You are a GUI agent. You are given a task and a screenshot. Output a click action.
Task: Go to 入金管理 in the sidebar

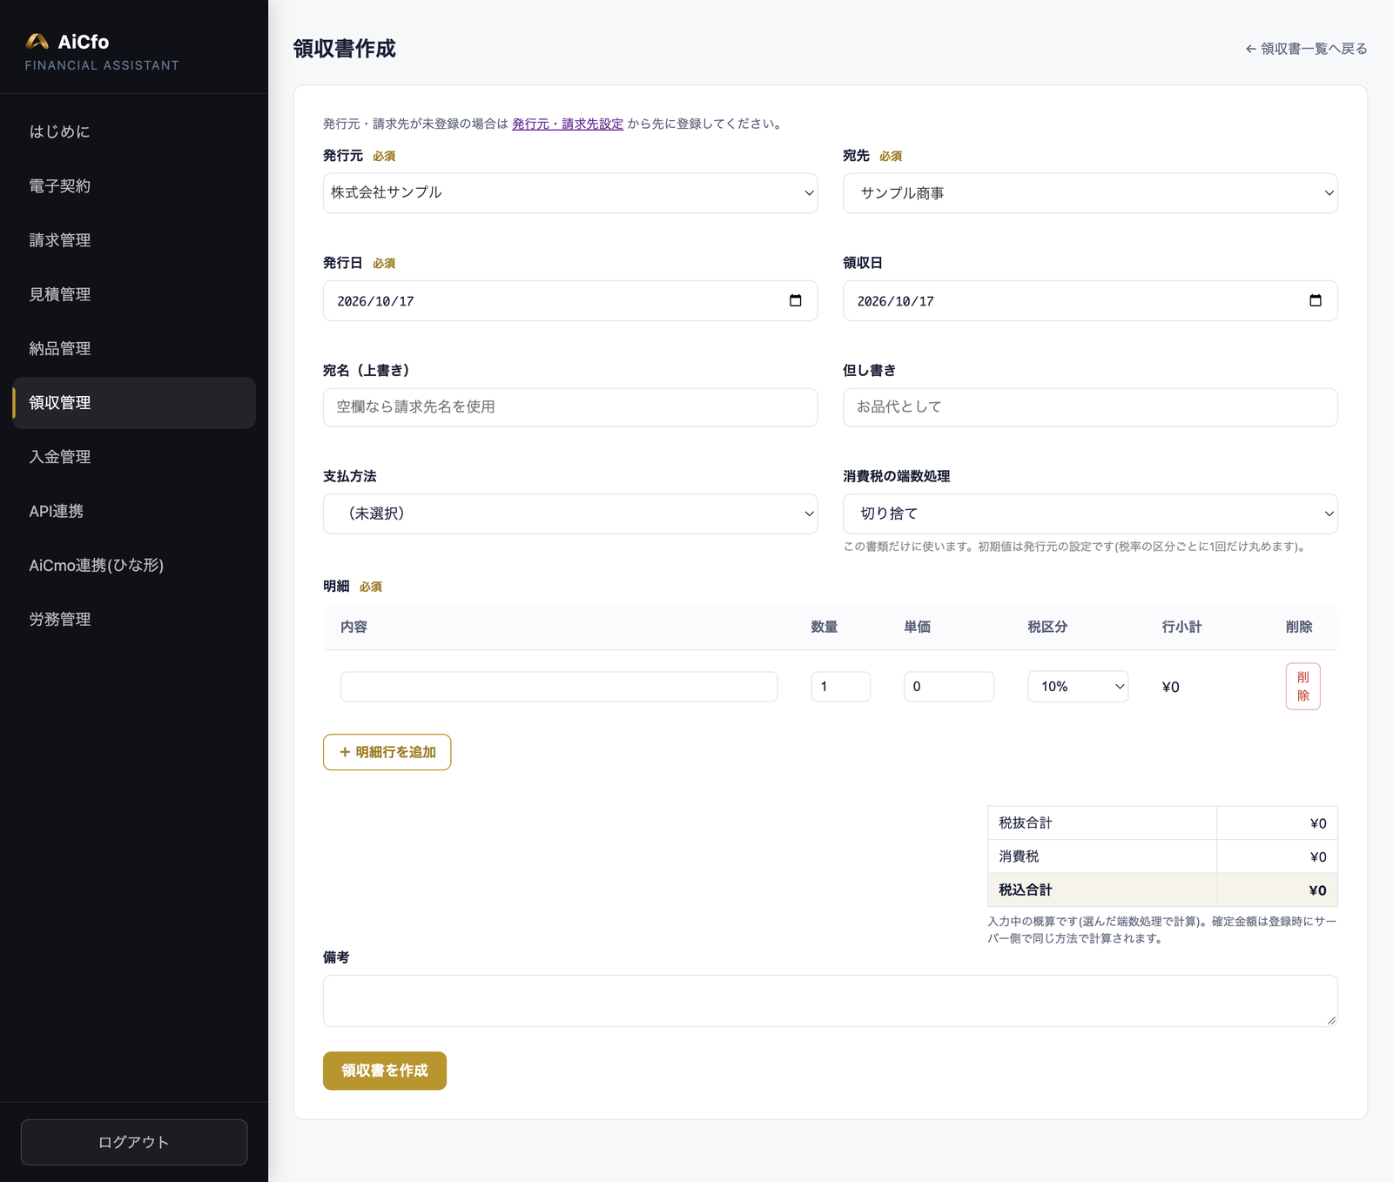[x=134, y=457]
